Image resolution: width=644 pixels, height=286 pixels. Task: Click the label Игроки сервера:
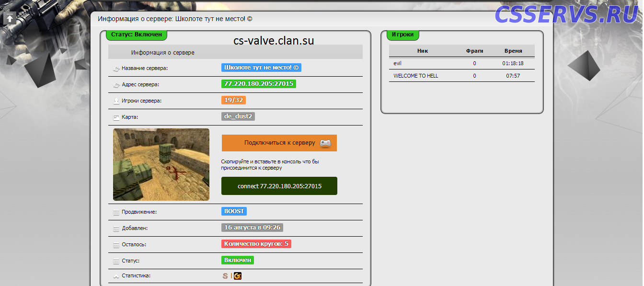pyautogui.click(x=142, y=101)
